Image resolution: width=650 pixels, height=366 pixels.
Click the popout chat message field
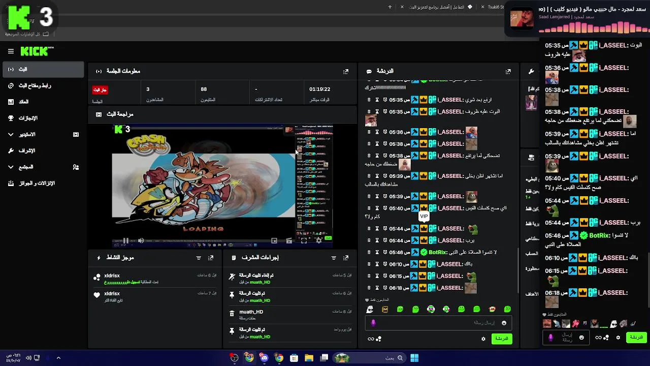[567, 338]
